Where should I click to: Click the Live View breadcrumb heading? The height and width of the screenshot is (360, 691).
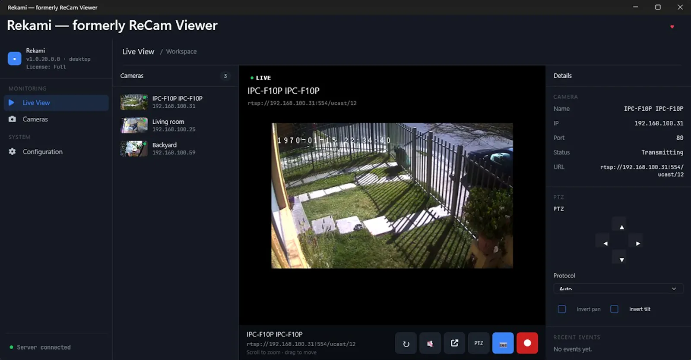[x=138, y=52]
